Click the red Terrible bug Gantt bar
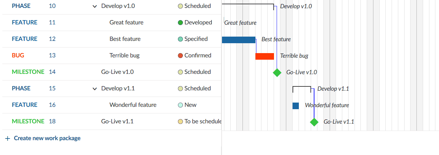 (x=264, y=56)
